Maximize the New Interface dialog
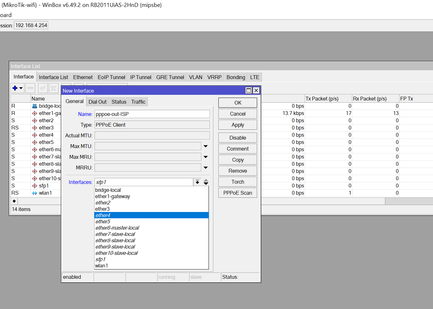433x309 pixels. pyautogui.click(x=249, y=91)
